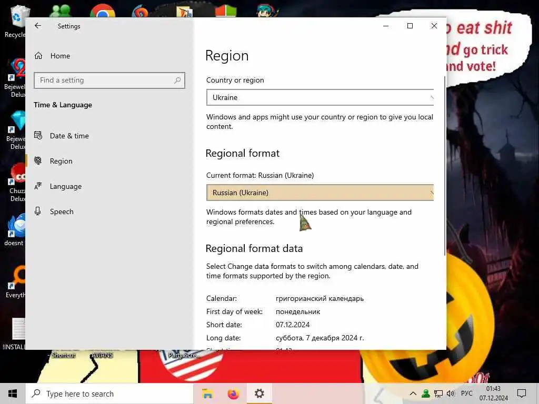Image resolution: width=539 pixels, height=404 pixels.
Task: Click the Settings window vertical scrollbar
Action: tap(445, 165)
